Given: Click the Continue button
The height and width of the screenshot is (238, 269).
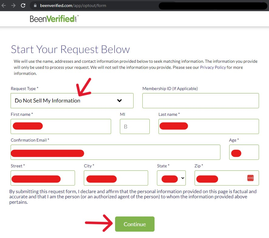Looking at the screenshot, I should (x=135, y=224).
